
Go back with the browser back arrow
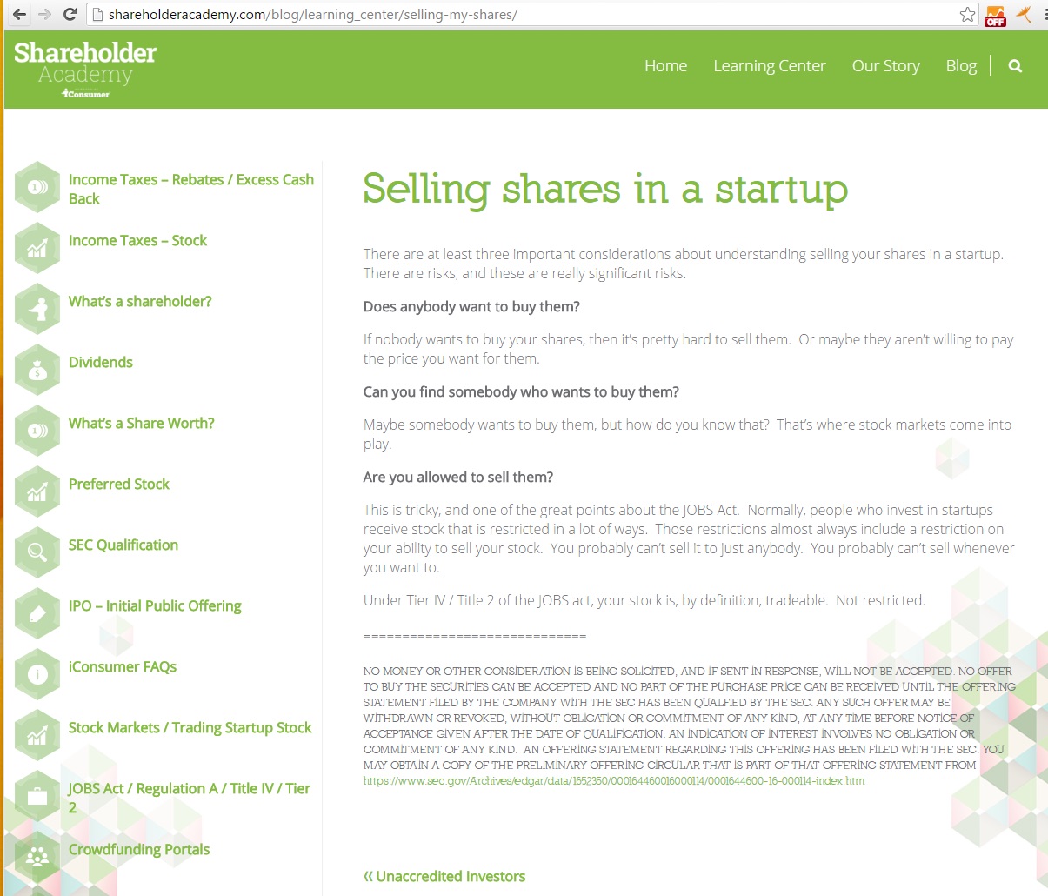19,15
